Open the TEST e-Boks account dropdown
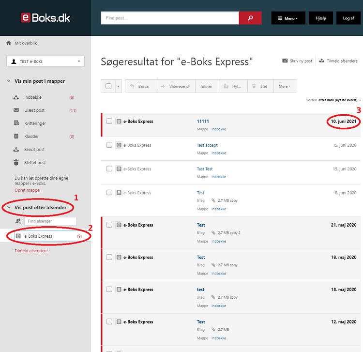363x352 pixels. point(45,61)
